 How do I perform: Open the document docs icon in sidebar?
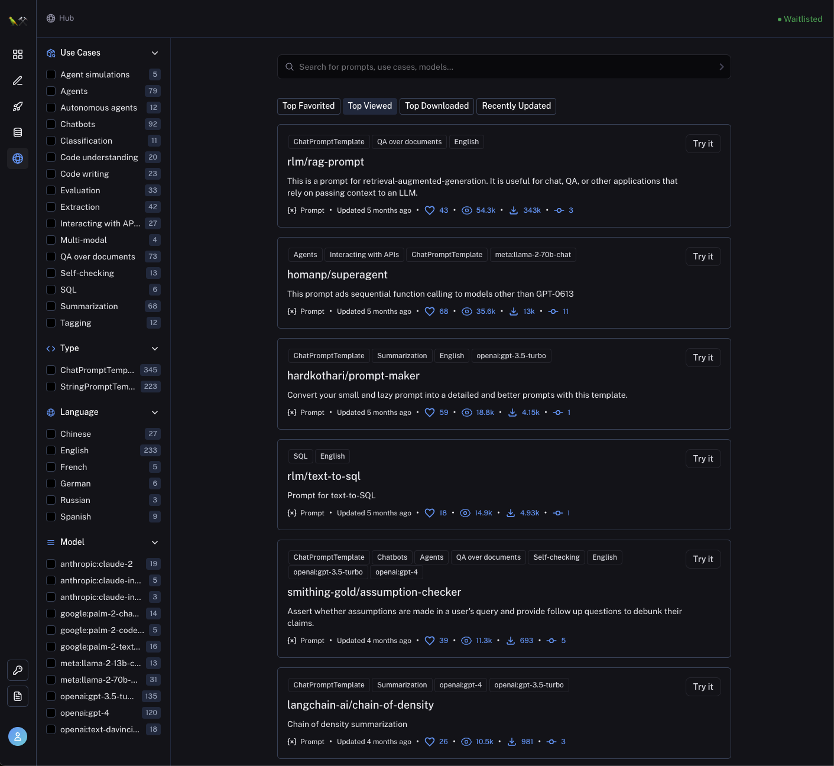18,696
